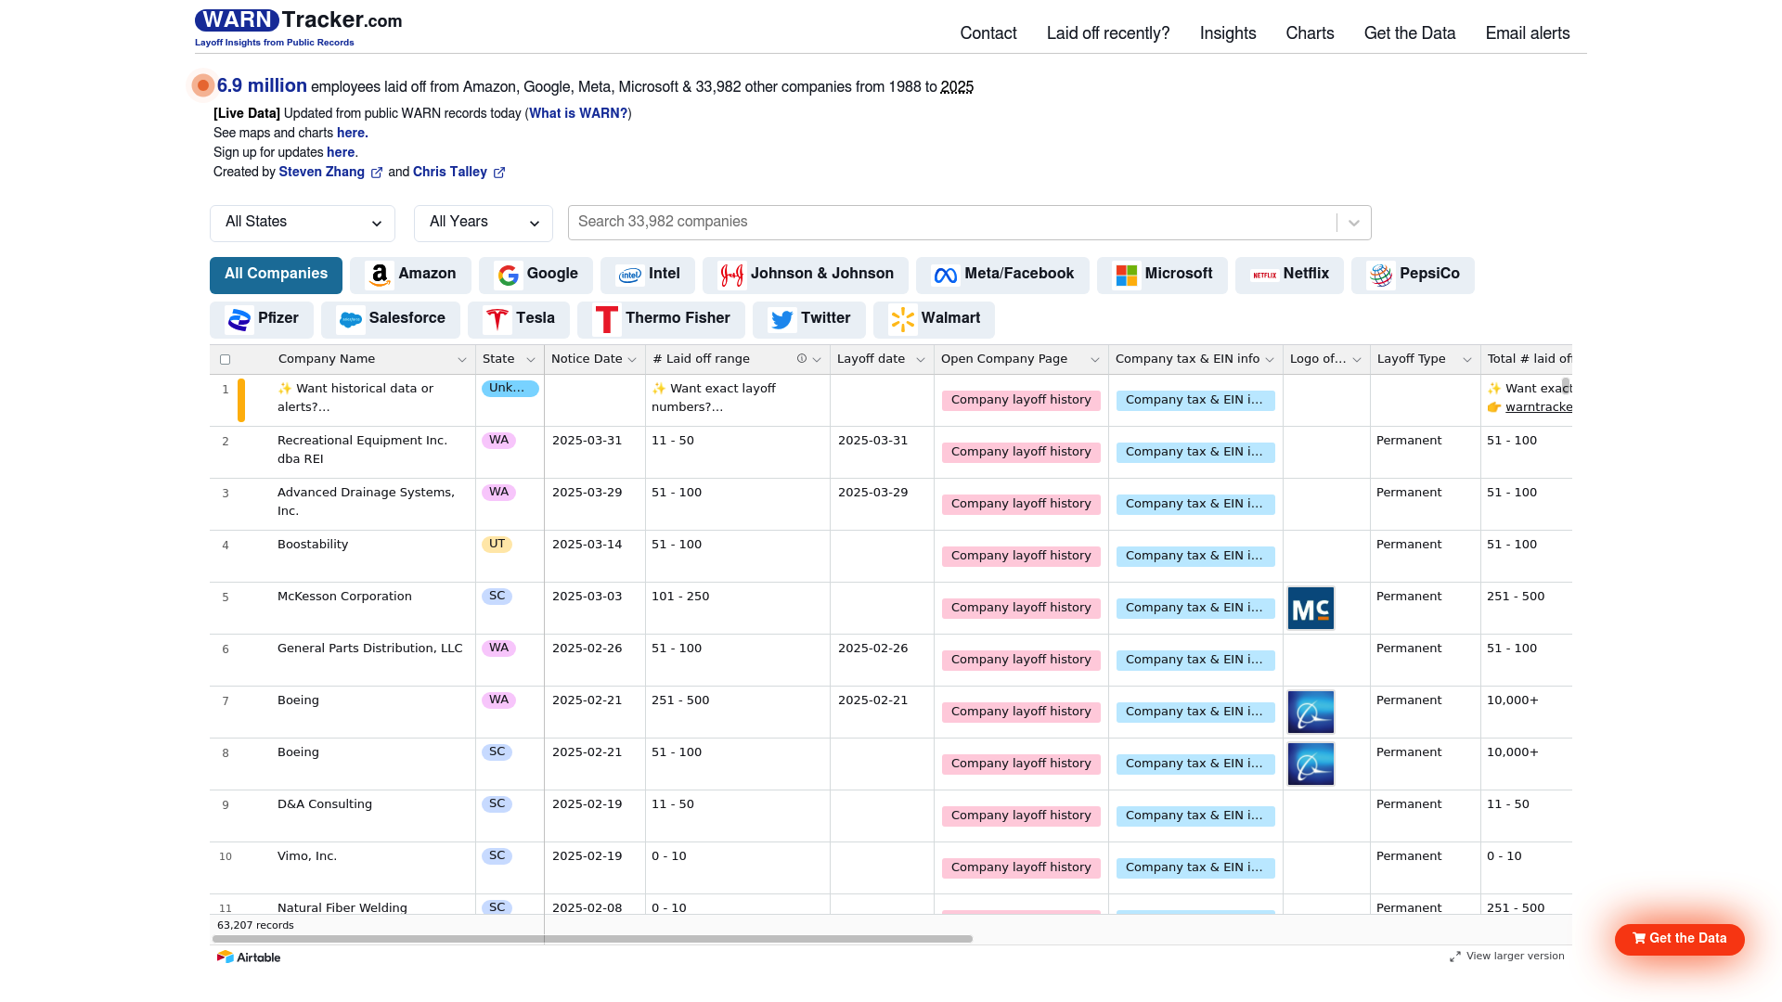The height and width of the screenshot is (1002, 1782).
Task: Open Company layoff history for Boostability
Action: (x=1021, y=556)
